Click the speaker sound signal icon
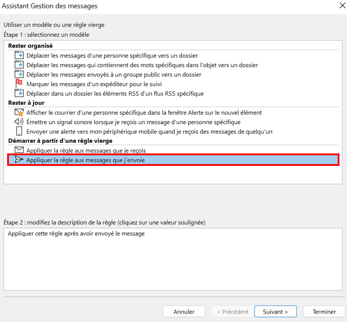The image size is (347, 322). tap(19, 122)
